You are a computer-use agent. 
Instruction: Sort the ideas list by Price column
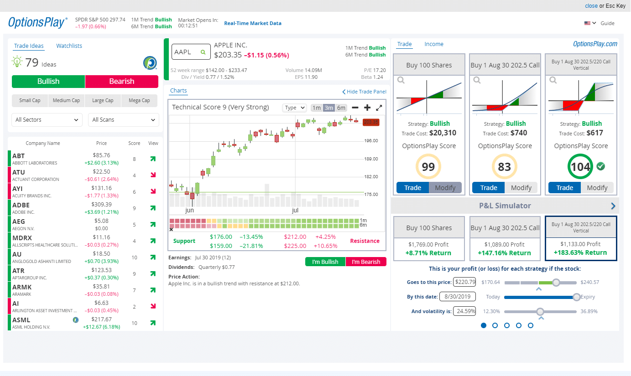pyautogui.click(x=101, y=143)
